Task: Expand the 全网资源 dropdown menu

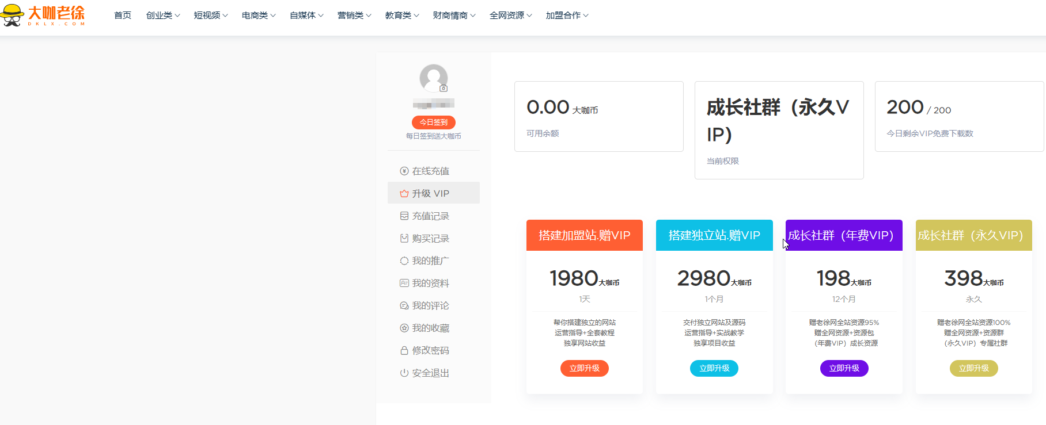Action: point(511,16)
